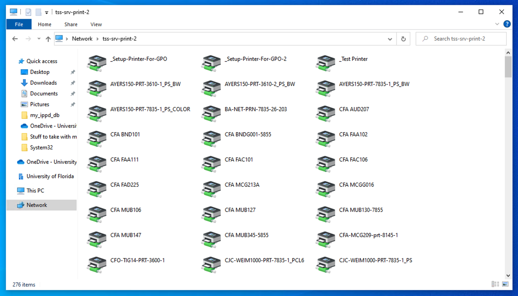Select the _Test Printer icon
Viewport: 518px width, 296px height.
tap(325, 63)
